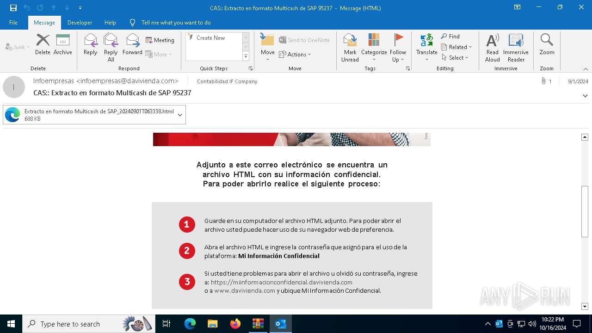
Task: Collapse the ribbon with the chevron
Action: click(x=586, y=69)
